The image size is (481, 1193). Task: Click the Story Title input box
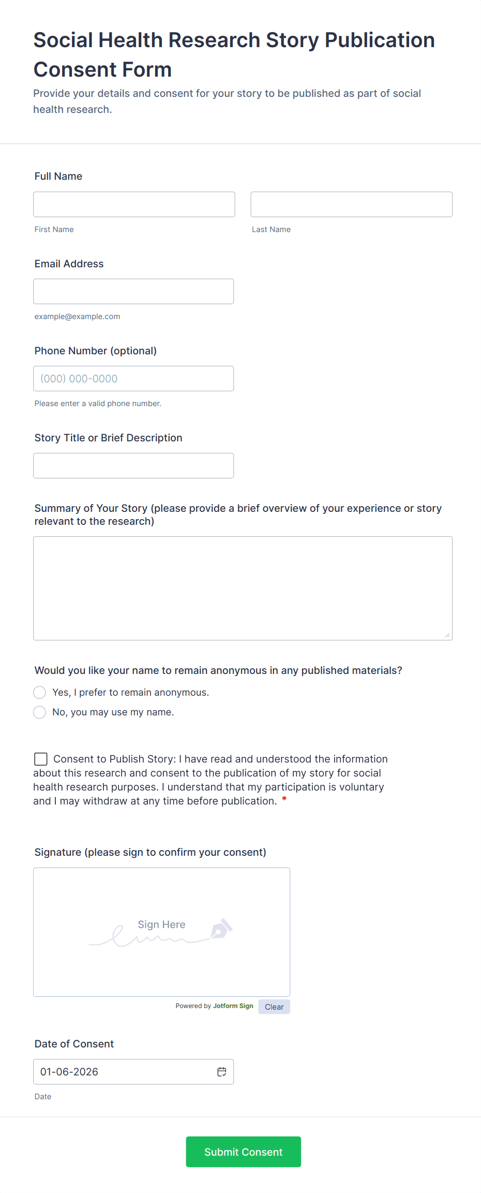pos(133,466)
